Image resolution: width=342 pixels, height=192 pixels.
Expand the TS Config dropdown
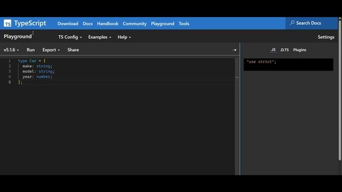pyautogui.click(x=70, y=37)
